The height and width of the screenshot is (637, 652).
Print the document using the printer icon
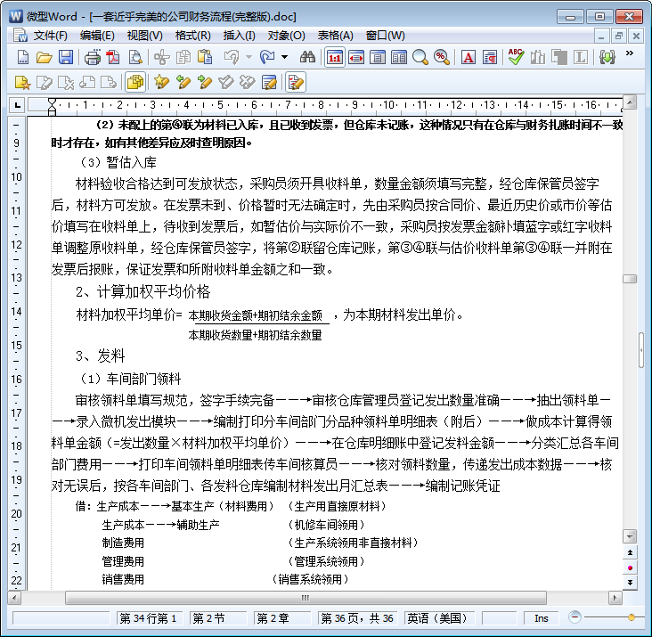point(93,57)
